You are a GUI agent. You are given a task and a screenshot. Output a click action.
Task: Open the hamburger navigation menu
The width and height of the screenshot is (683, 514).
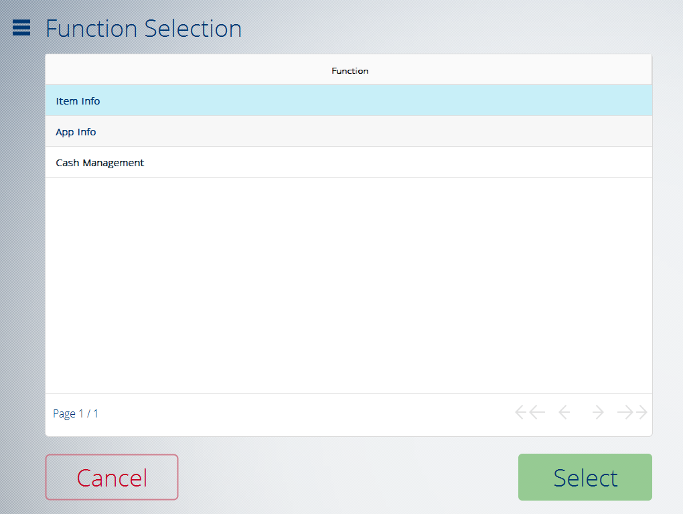(21, 27)
